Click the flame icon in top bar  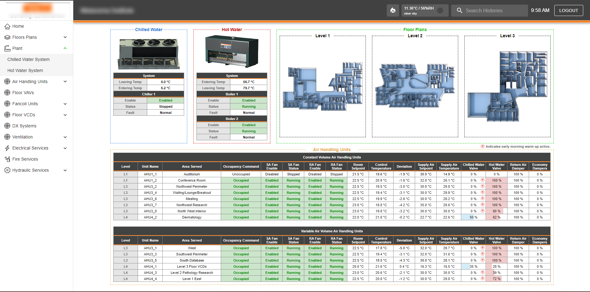(393, 10)
